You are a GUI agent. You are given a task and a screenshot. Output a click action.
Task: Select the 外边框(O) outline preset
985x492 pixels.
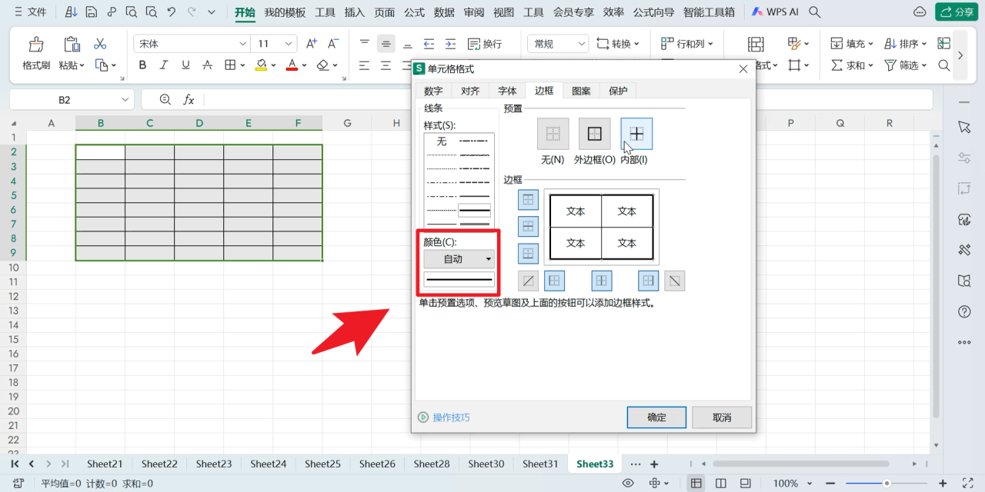[594, 134]
